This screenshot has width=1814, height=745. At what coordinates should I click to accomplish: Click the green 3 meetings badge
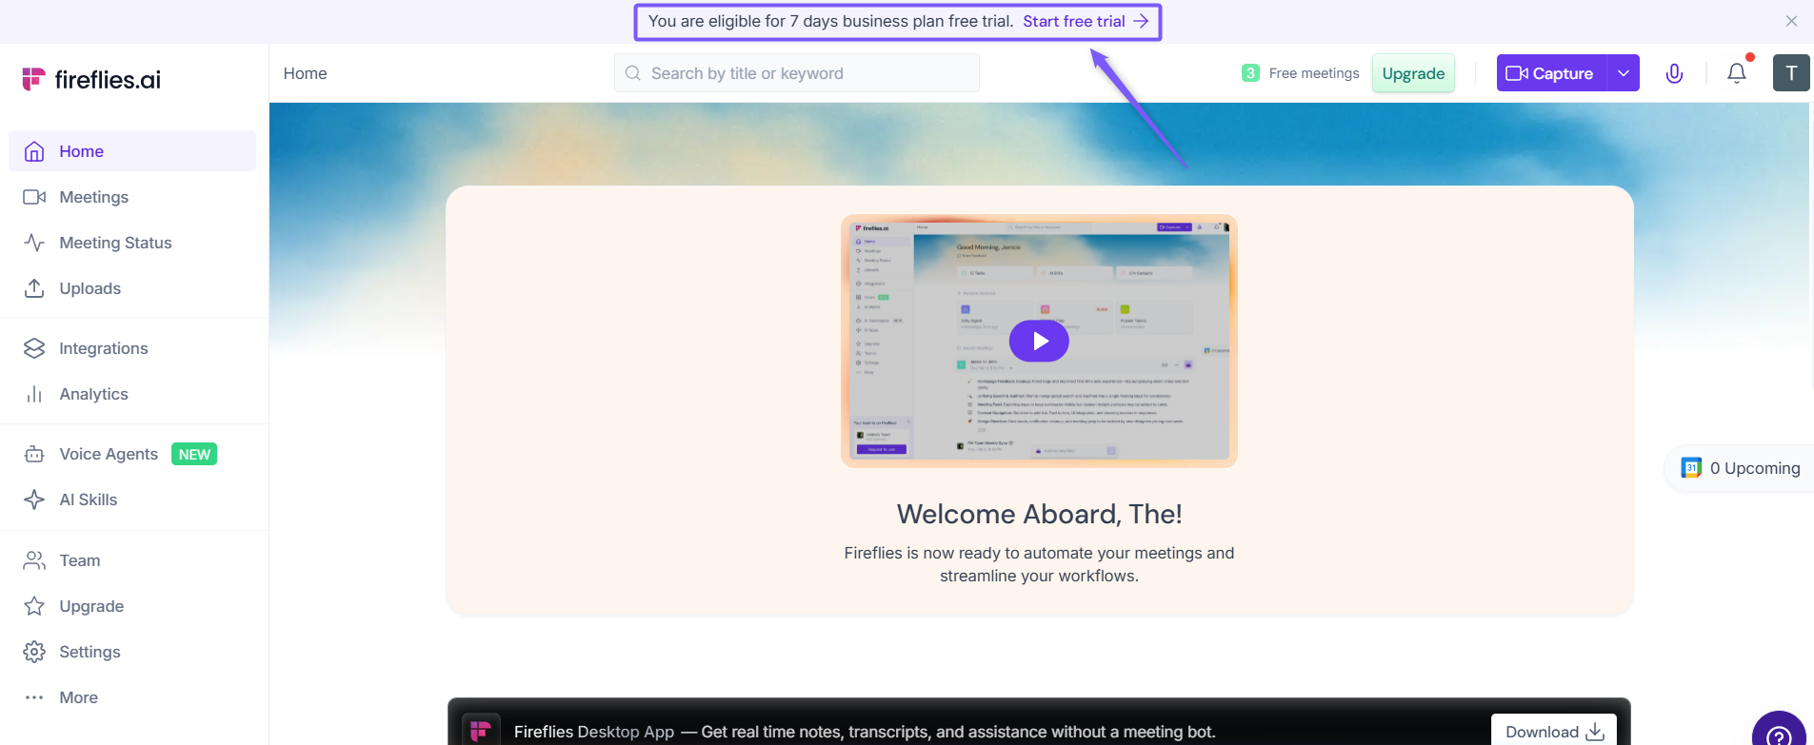pyautogui.click(x=1250, y=73)
